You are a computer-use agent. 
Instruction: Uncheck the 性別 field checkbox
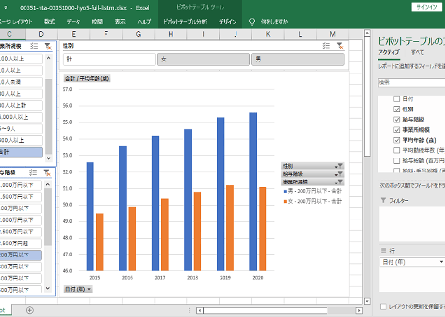[x=397, y=109]
